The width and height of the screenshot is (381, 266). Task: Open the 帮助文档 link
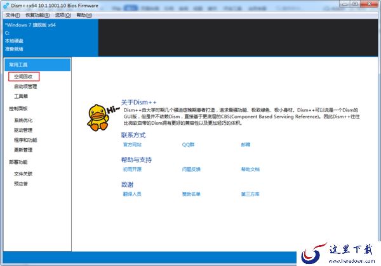click(250, 169)
